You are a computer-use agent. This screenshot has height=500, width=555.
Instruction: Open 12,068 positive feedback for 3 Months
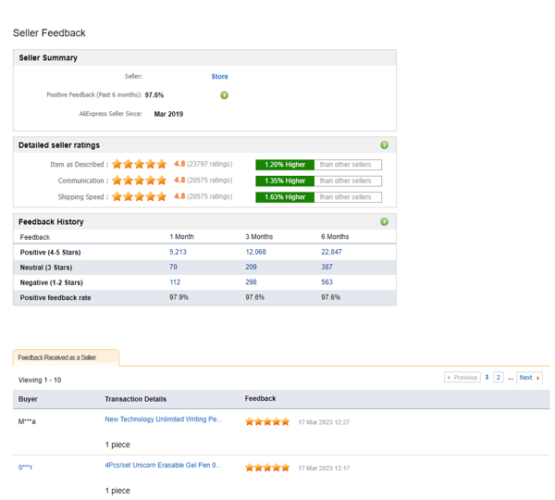[x=255, y=252]
